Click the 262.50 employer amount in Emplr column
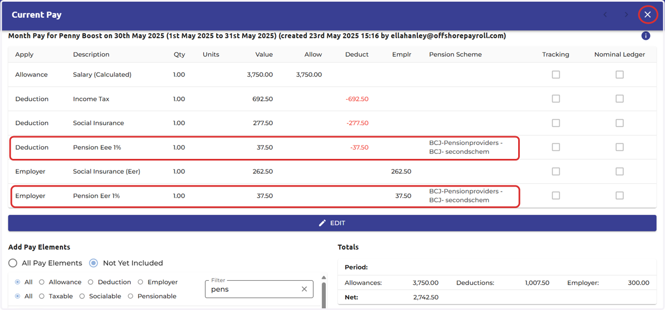 401,172
